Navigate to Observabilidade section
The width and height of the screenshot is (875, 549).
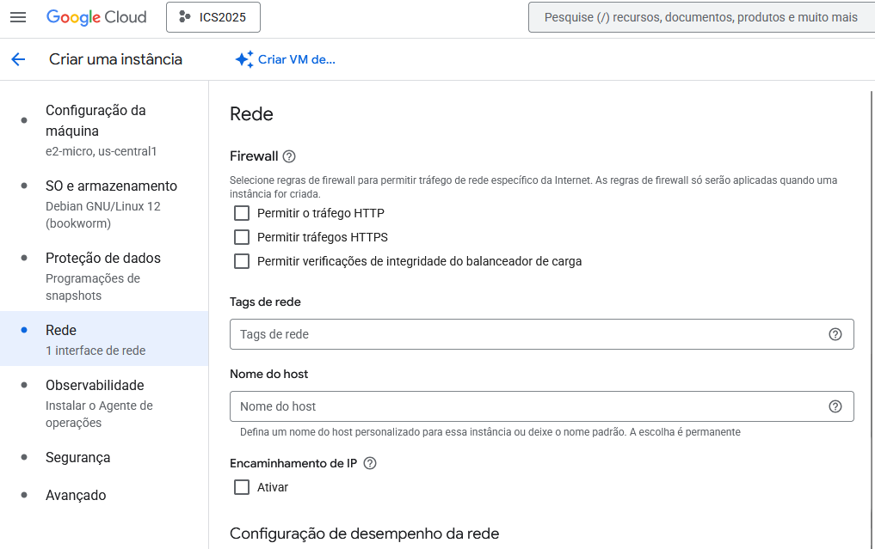pos(95,386)
